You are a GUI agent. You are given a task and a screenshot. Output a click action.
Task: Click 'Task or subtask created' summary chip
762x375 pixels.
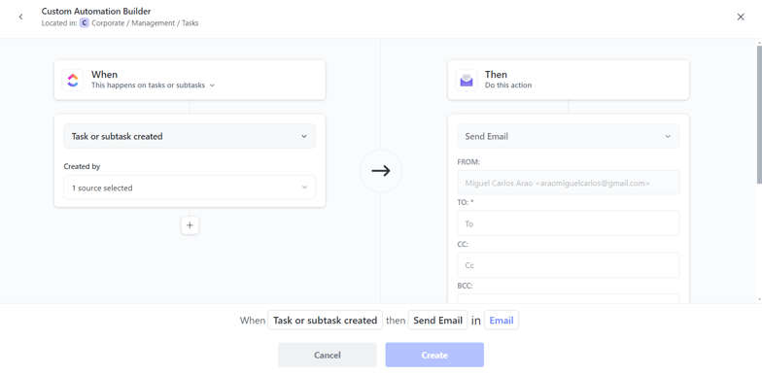pyautogui.click(x=325, y=321)
